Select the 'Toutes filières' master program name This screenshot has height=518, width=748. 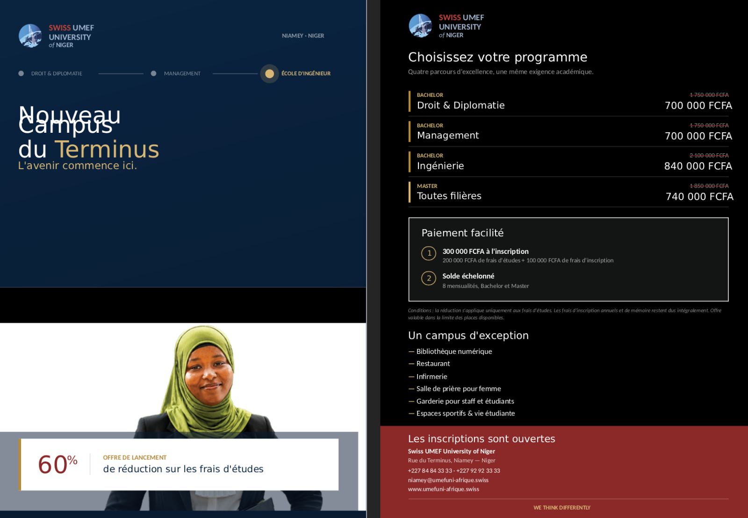coord(449,196)
